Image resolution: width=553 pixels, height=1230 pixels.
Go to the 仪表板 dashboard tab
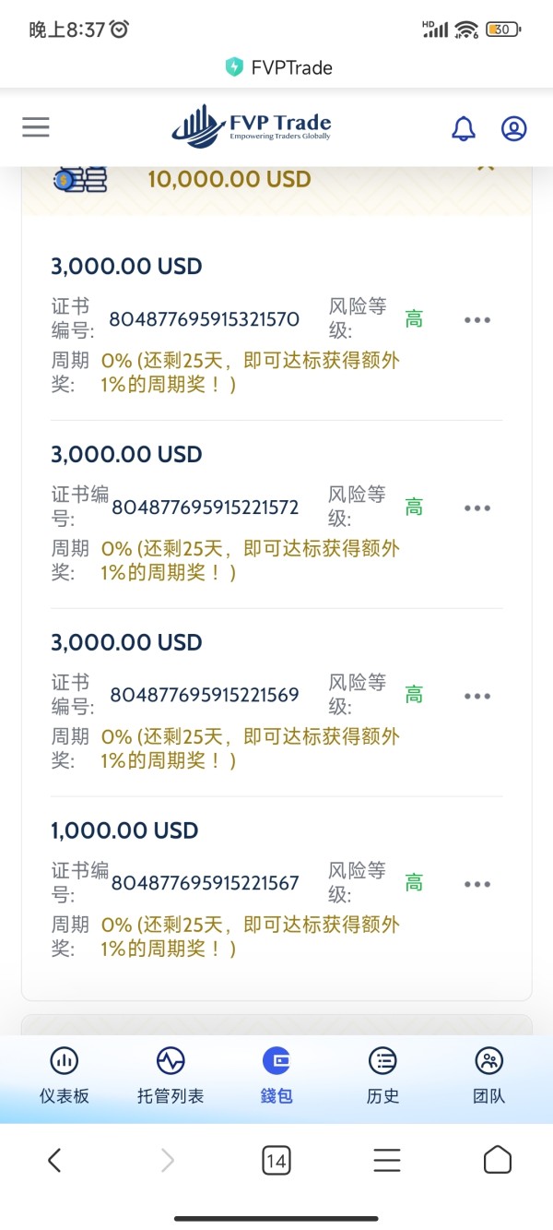click(65, 1076)
